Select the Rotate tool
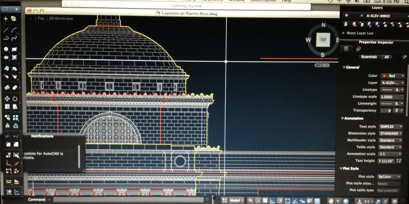The height and width of the screenshot is (204, 409). (x=15, y=99)
